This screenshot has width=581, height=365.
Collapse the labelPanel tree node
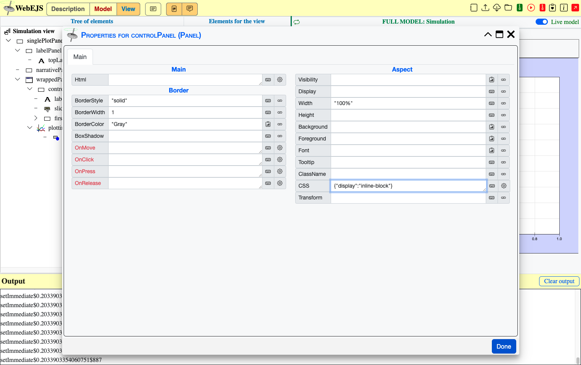[x=18, y=50]
